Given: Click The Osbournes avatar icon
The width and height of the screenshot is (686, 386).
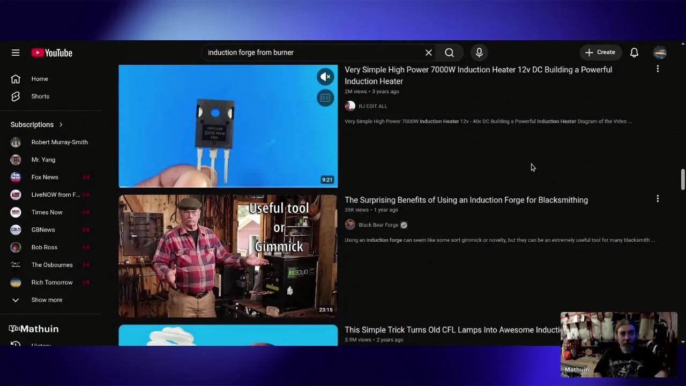Looking at the screenshot, I should coord(16,265).
